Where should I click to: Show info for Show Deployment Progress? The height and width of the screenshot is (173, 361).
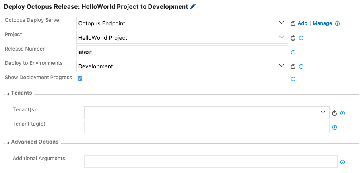293,79
